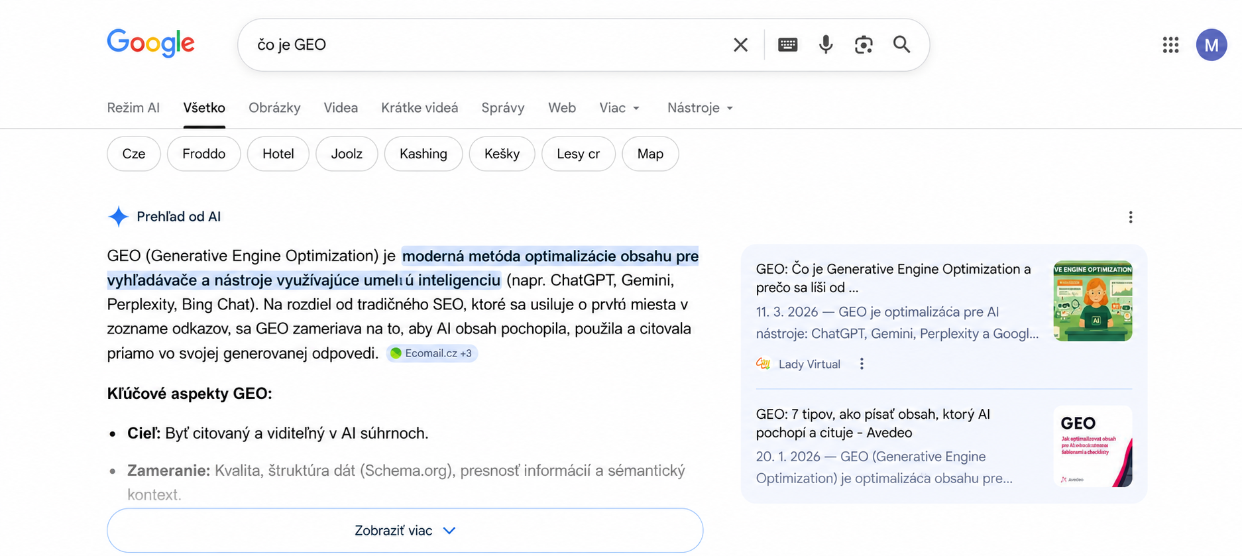Image resolution: width=1242 pixels, height=556 pixels.
Task: Open Lady Virtual result three-dot menu
Action: click(862, 364)
